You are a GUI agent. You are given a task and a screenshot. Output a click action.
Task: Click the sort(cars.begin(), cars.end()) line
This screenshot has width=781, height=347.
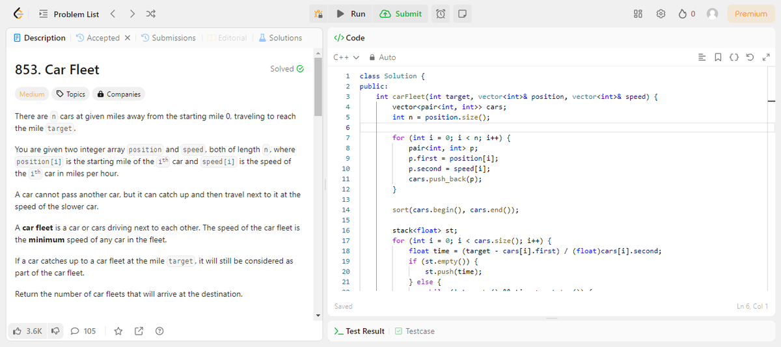[x=455, y=210]
